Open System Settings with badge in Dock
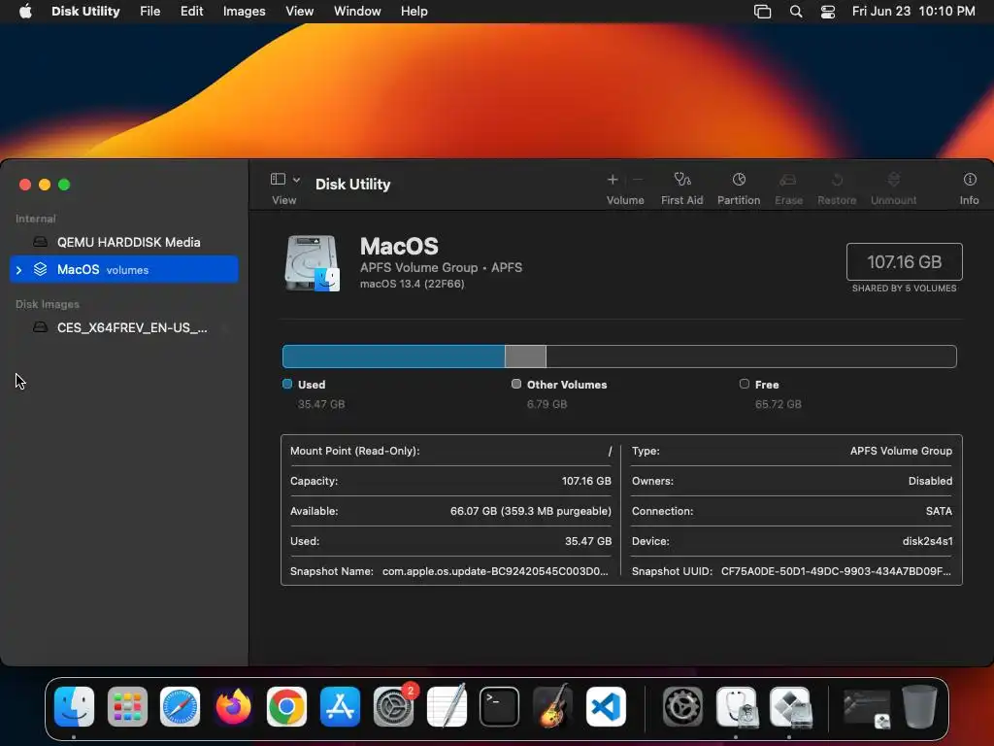This screenshot has width=994, height=746. [394, 707]
